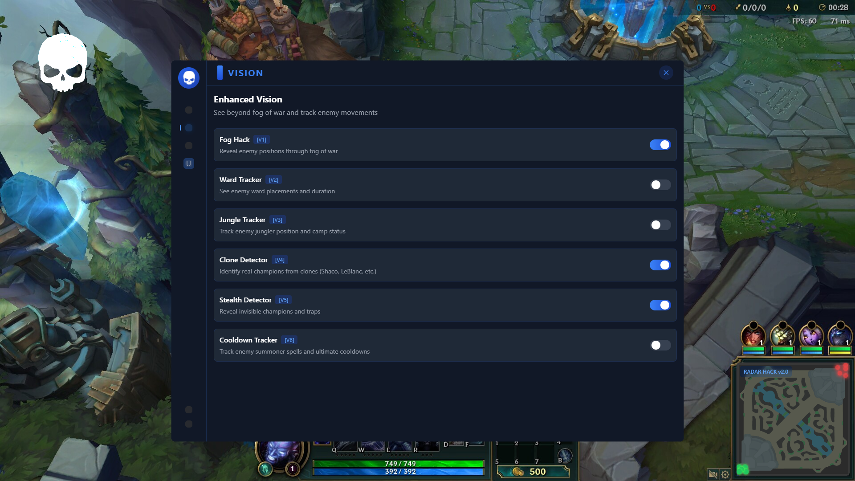The width and height of the screenshot is (855, 481).
Task: Click the green health bar 749/749
Action: (399, 464)
